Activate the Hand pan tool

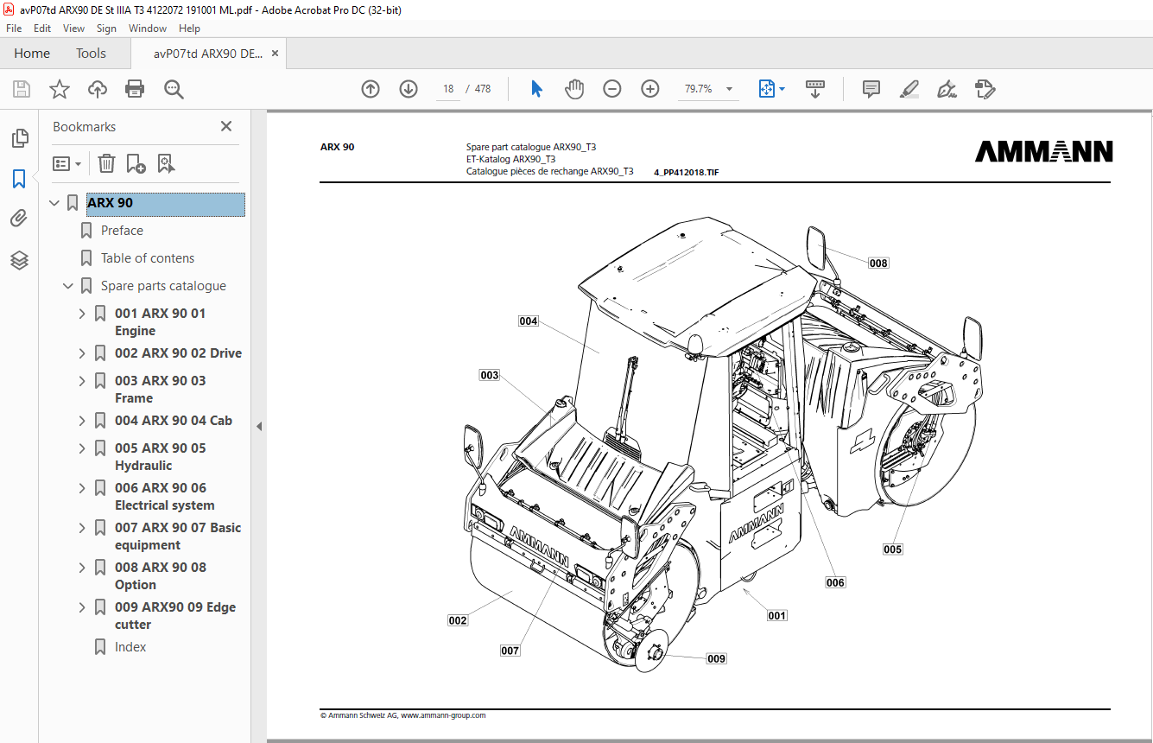574,89
